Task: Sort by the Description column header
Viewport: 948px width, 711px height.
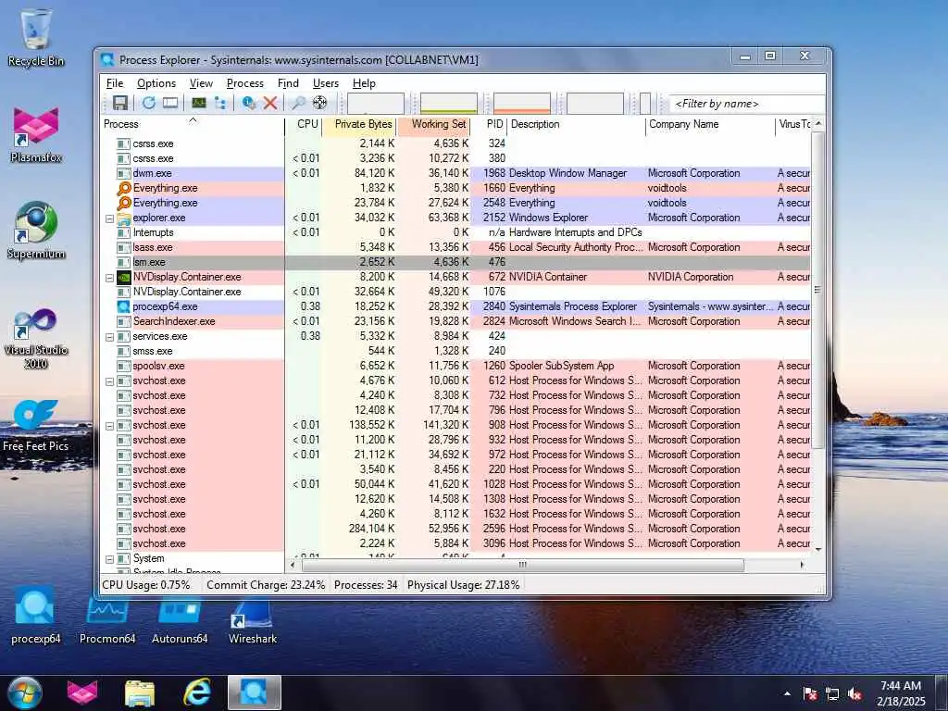Action: 576,125
